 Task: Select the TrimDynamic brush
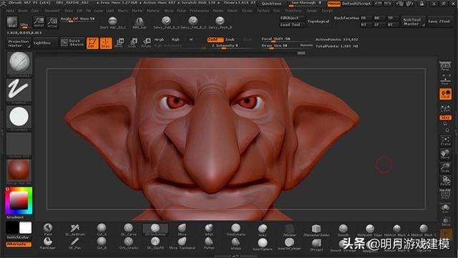[x=235, y=229]
